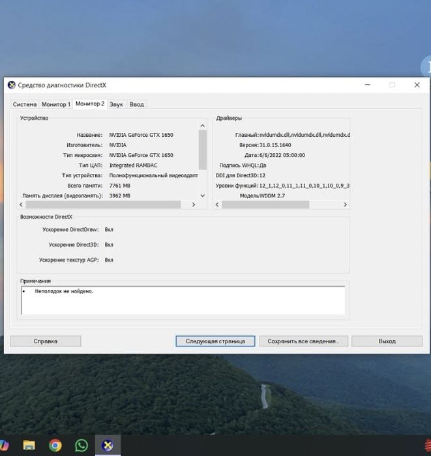431x456 pixels.
Task: Select the 3962 MB display memory value
Action: [x=119, y=195]
